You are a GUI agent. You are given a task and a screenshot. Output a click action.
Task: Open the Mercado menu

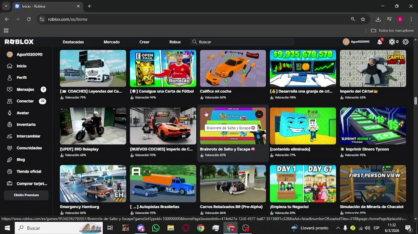[x=112, y=42]
